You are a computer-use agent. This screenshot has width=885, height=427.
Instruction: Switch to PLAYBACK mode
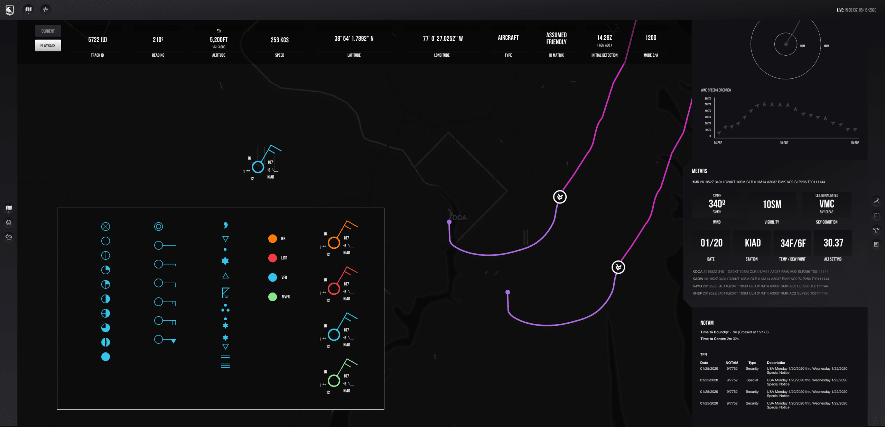[48, 46]
